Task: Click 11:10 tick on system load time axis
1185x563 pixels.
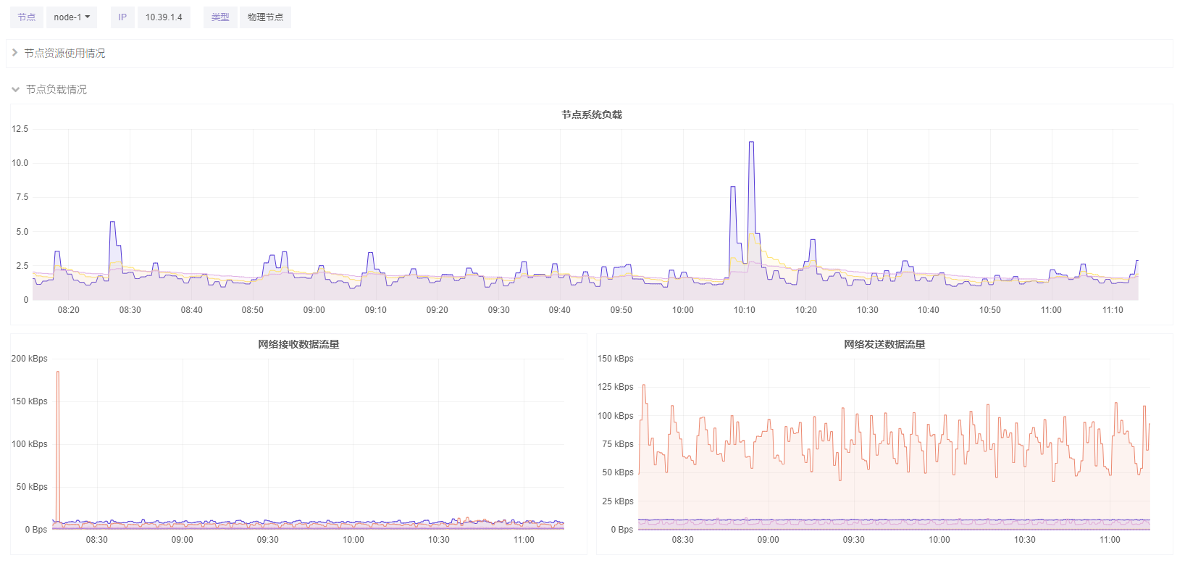Action: click(x=1113, y=310)
